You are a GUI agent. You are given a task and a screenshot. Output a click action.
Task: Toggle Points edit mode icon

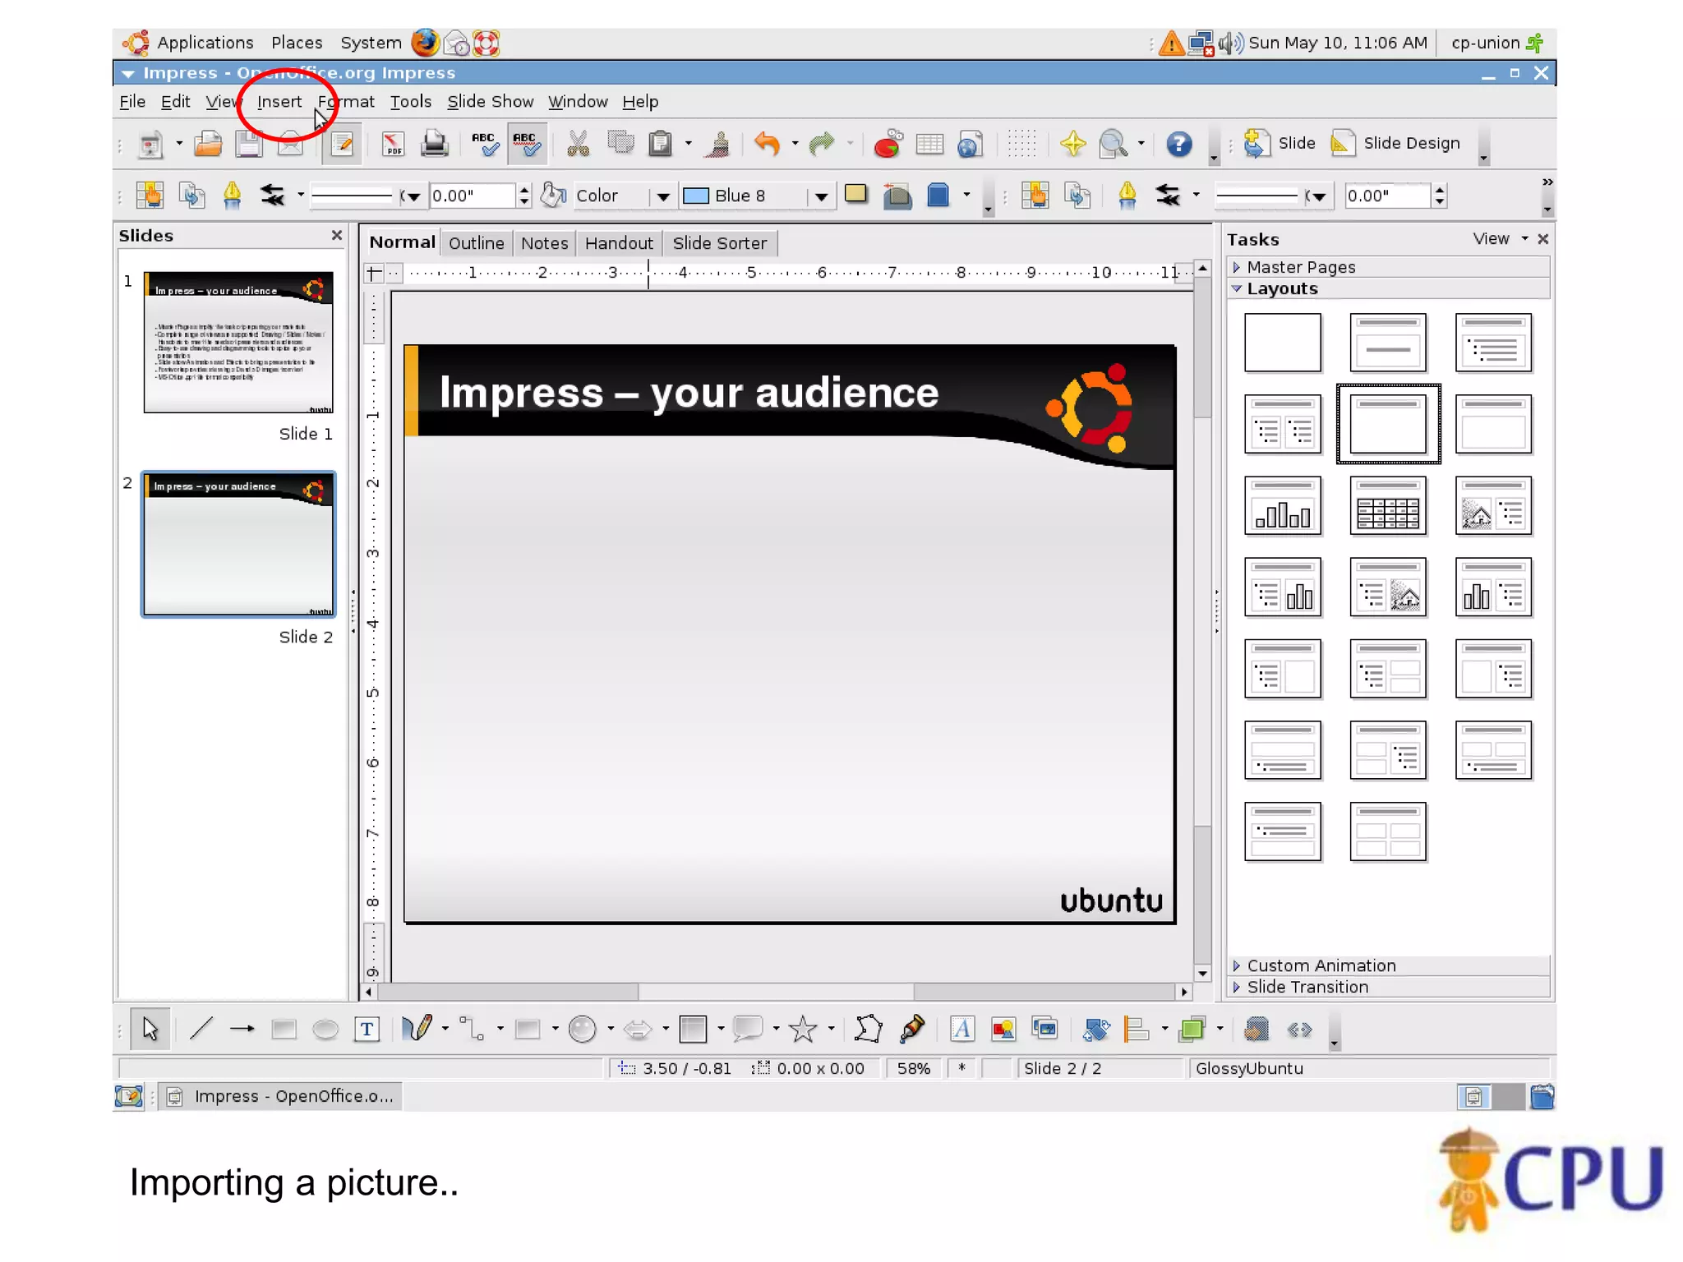coord(868,1029)
